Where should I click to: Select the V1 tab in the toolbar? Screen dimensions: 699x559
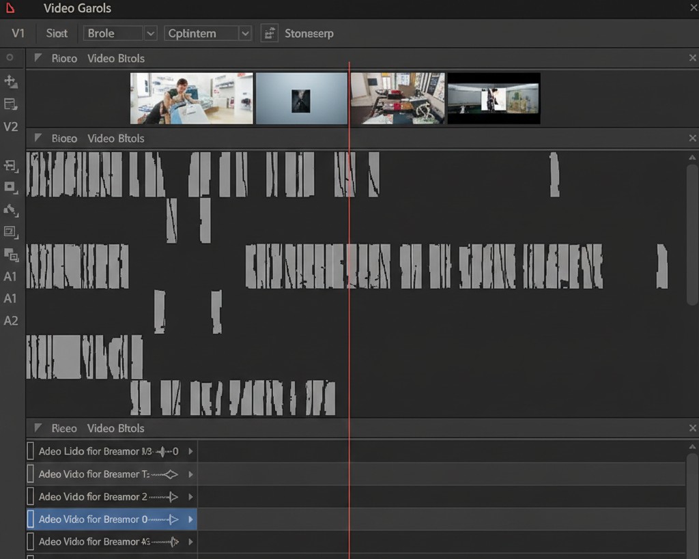tap(18, 33)
